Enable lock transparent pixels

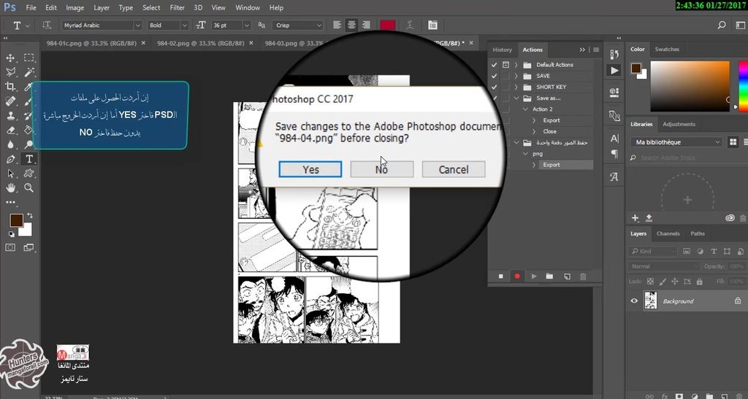pyautogui.click(x=649, y=282)
